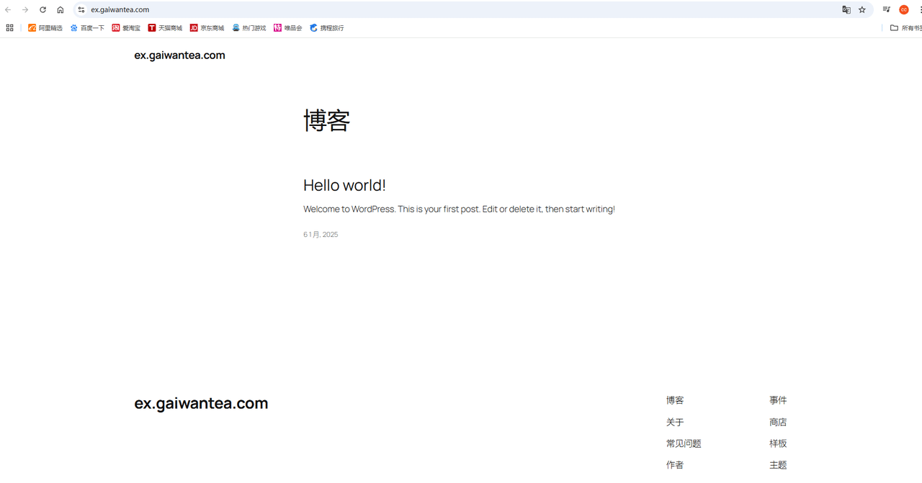Viewport: 922px width, 483px height.
Task: Open the footer 常见问题 link
Action: (684, 443)
